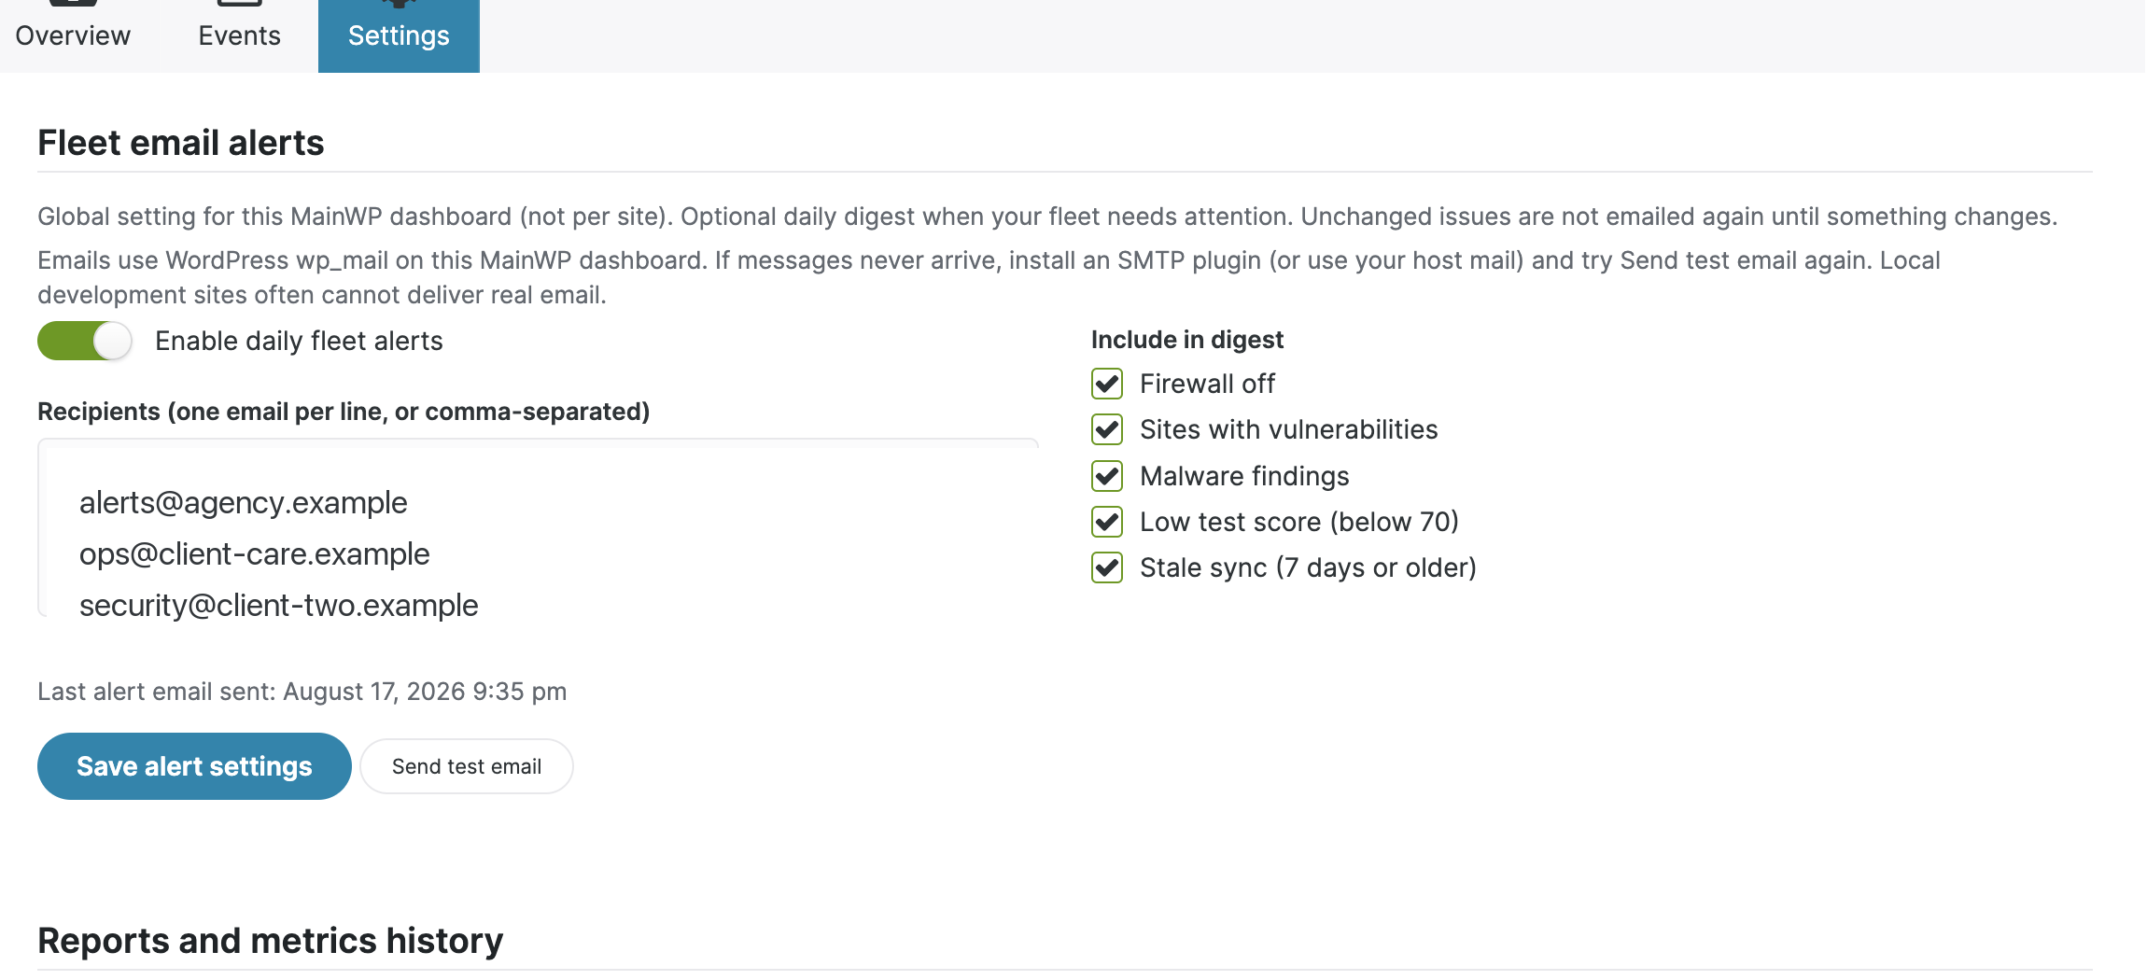The width and height of the screenshot is (2147, 980).
Task: Click the Reports and metrics history heading
Action: point(271,941)
